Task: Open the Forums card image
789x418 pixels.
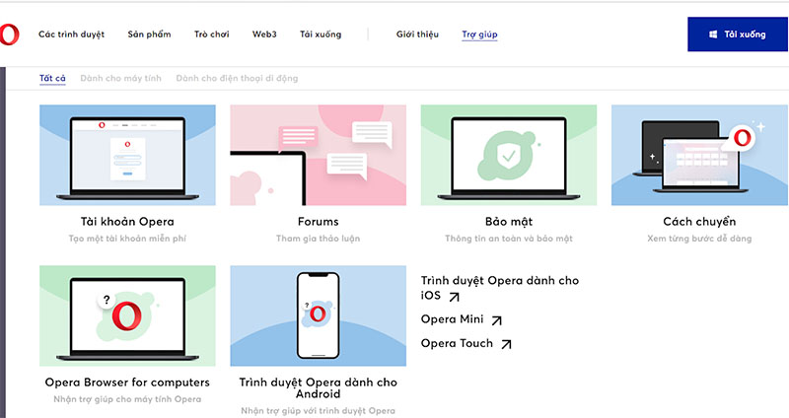Action: [x=318, y=155]
